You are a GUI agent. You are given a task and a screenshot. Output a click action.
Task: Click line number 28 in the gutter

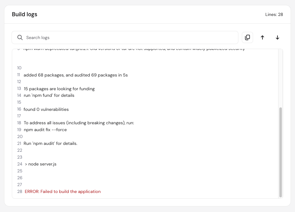pyautogui.click(x=19, y=191)
